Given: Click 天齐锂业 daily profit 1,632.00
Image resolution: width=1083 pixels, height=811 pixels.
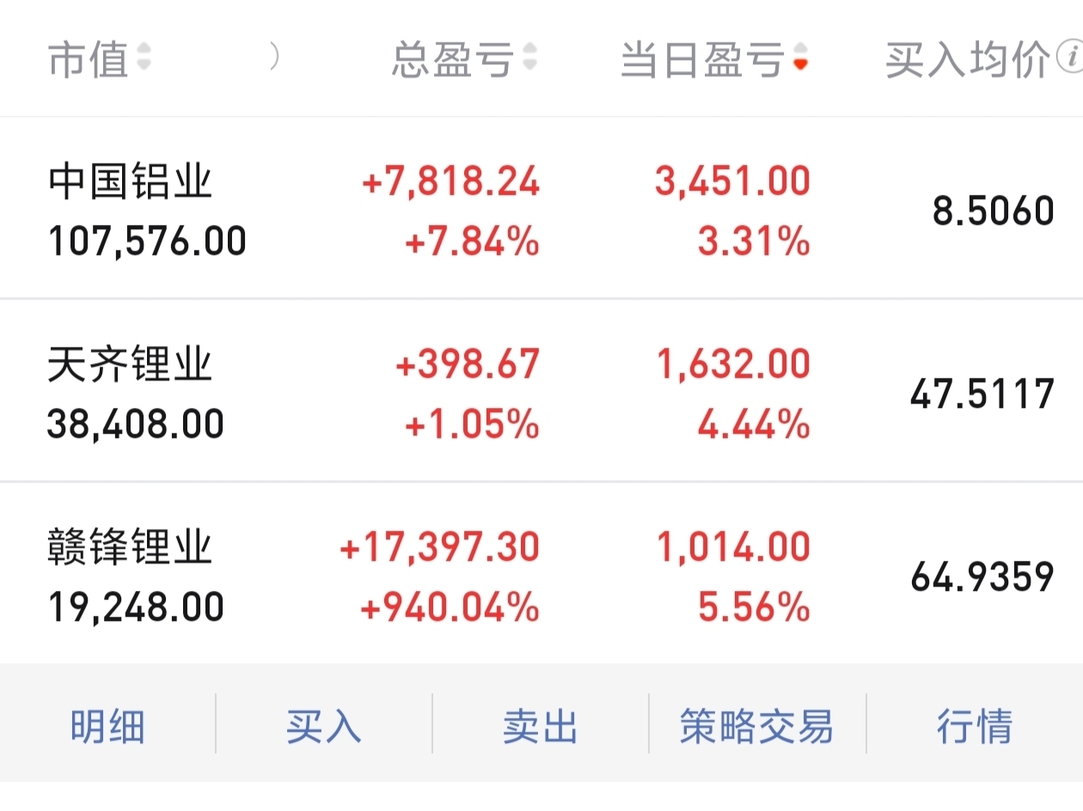Looking at the screenshot, I should [732, 364].
